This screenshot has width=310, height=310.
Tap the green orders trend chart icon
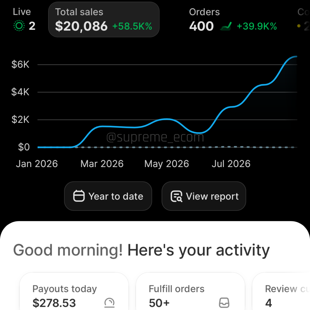point(226,26)
